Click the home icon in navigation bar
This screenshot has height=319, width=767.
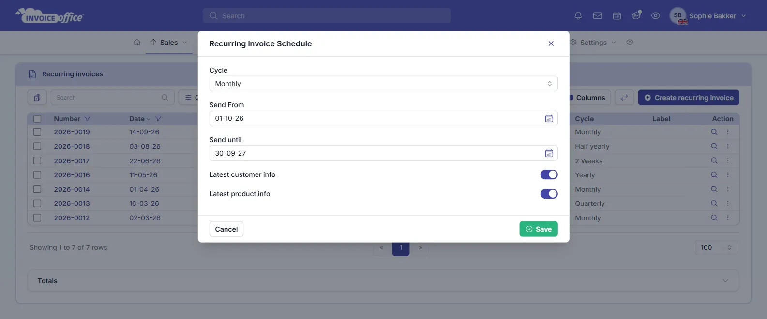(x=137, y=43)
